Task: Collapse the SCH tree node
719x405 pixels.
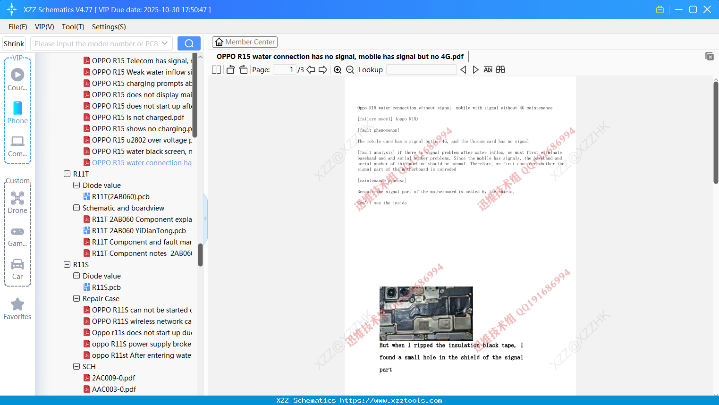Action: 76,366
